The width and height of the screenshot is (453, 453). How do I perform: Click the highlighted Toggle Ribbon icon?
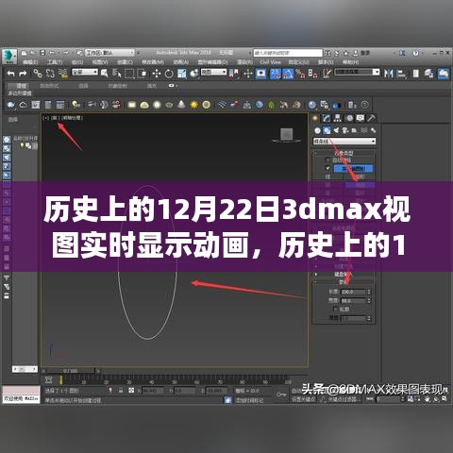point(444,74)
